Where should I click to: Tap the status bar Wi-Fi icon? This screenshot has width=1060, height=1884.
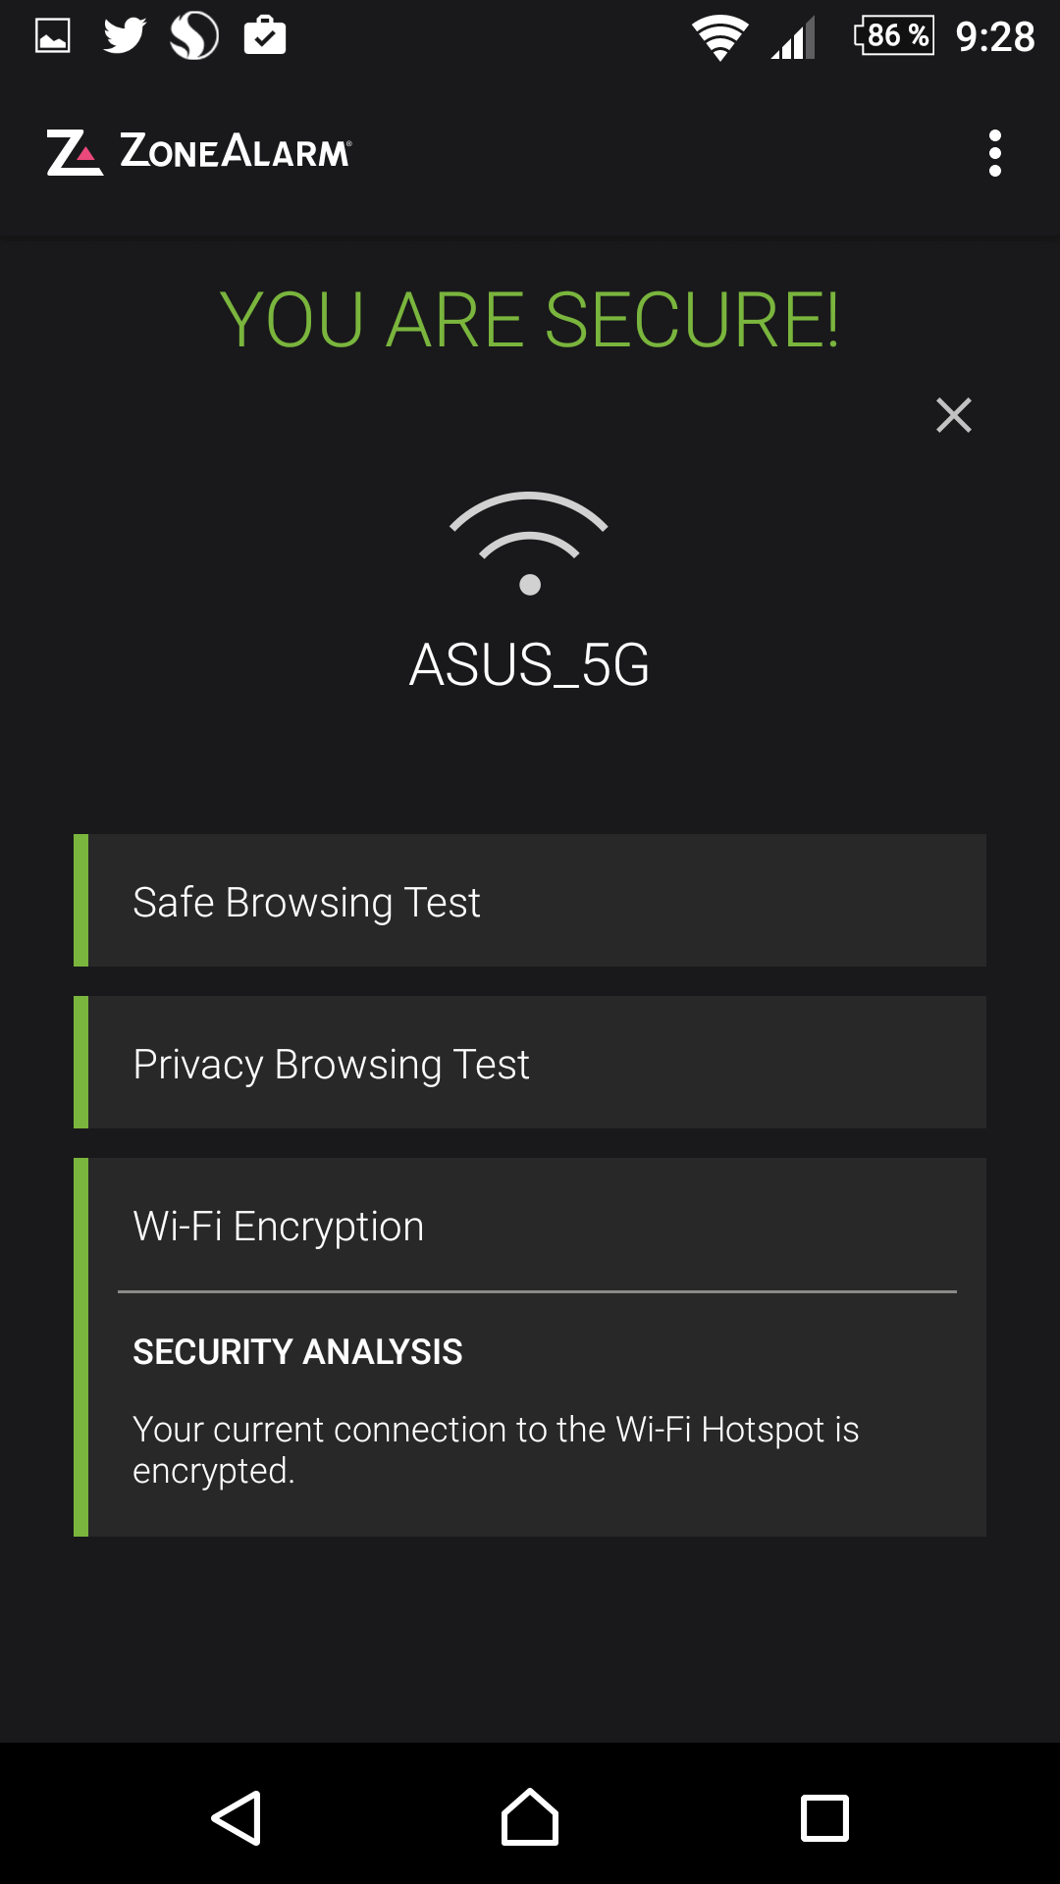720,38
